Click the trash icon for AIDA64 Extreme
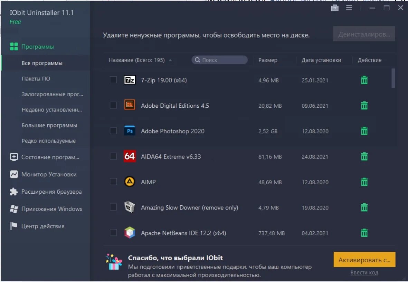 pos(364,156)
